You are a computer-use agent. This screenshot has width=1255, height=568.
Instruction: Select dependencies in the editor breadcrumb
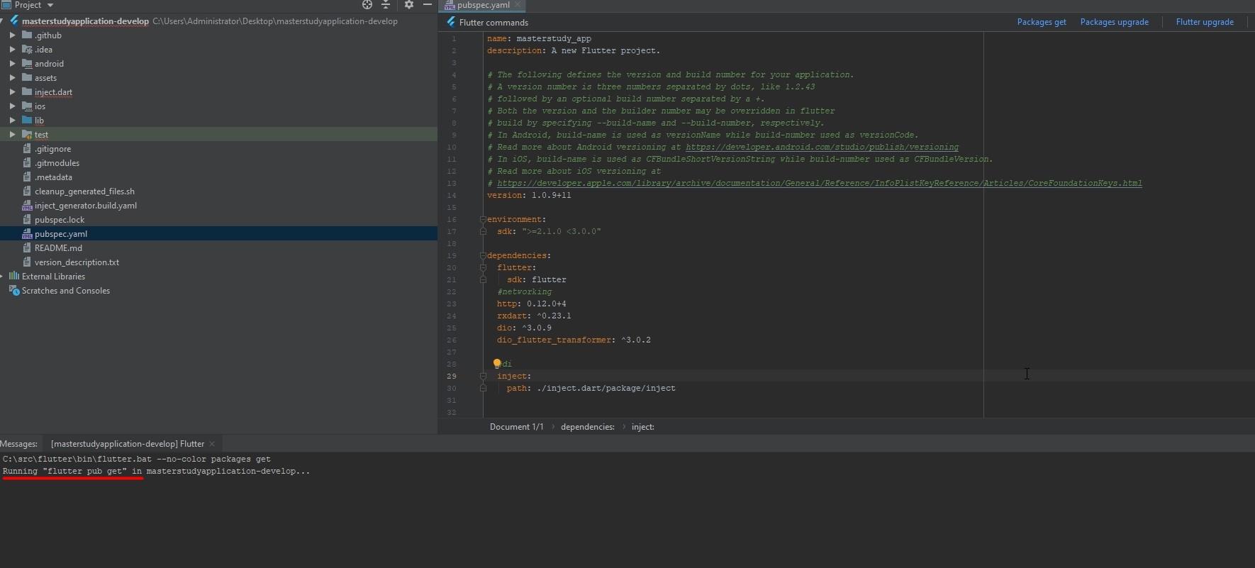(587, 427)
